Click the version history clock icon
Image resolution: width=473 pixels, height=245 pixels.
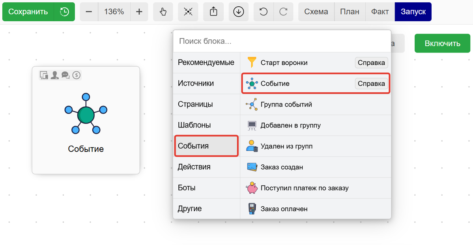tap(64, 12)
